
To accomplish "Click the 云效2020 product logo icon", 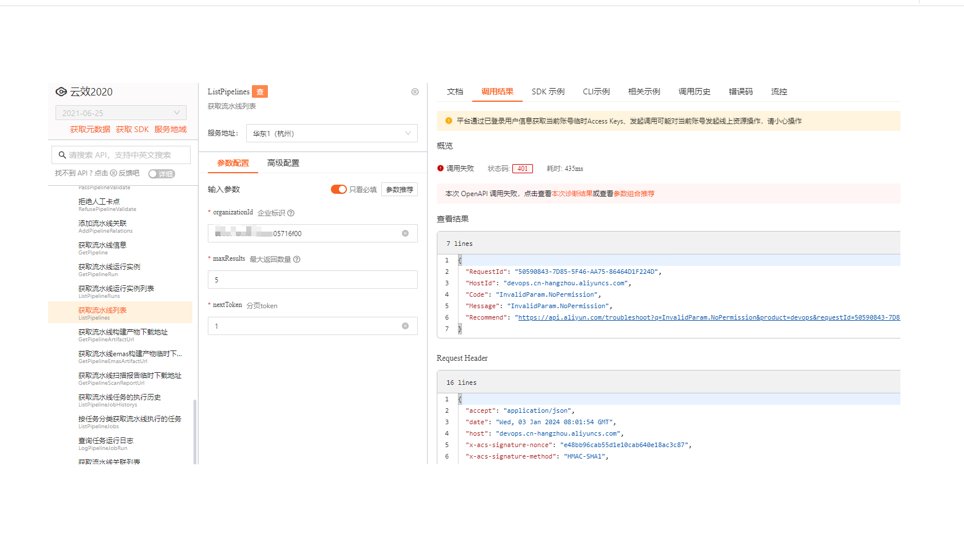I will [61, 91].
